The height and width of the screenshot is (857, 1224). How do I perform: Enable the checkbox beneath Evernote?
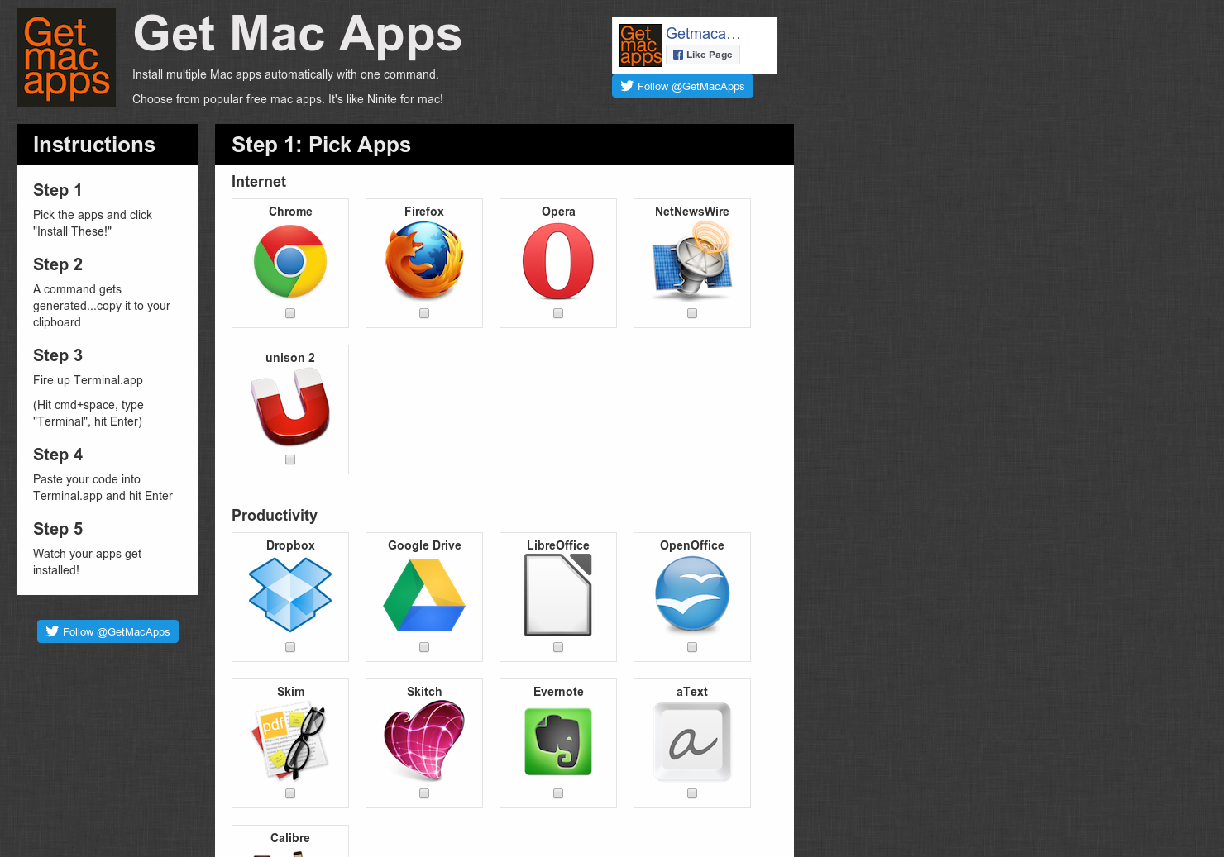tap(557, 793)
